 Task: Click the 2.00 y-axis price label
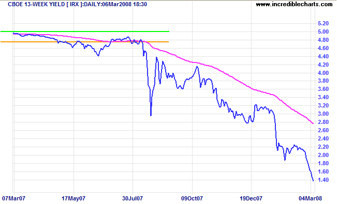point(323,155)
